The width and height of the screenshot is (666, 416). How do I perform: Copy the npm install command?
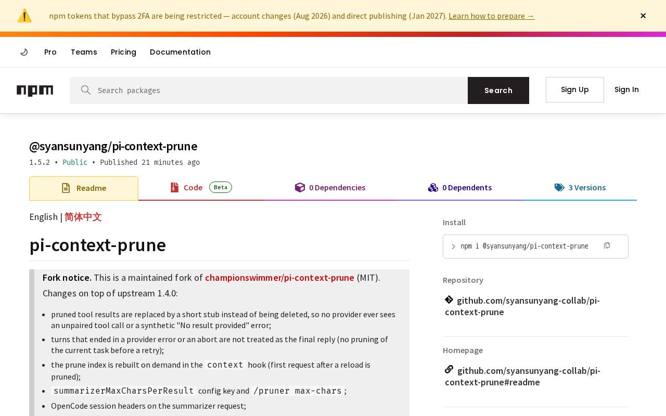tap(607, 245)
